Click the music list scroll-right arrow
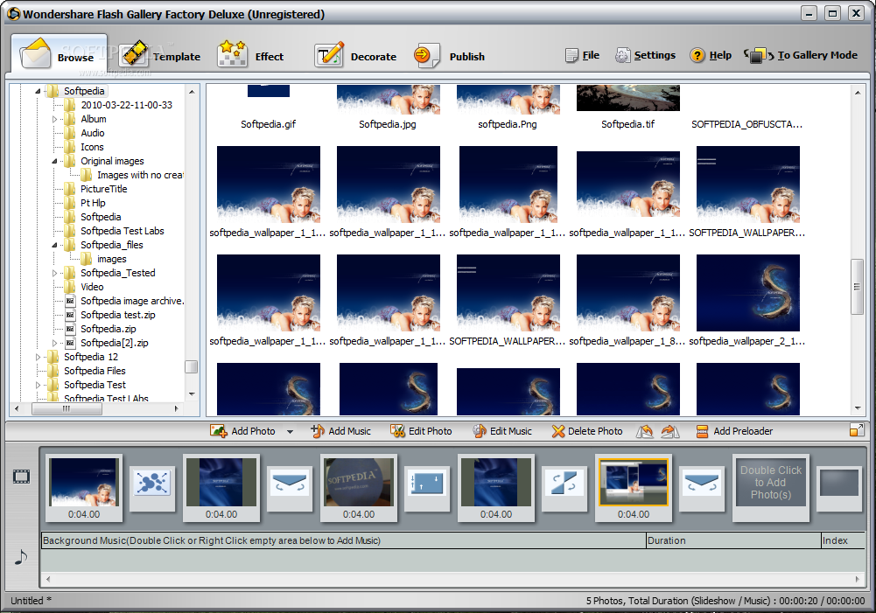876x613 pixels. (857, 580)
